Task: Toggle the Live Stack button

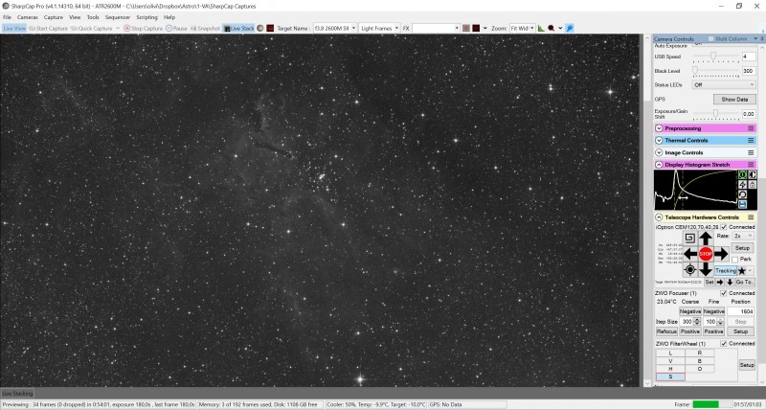Action: coord(238,29)
